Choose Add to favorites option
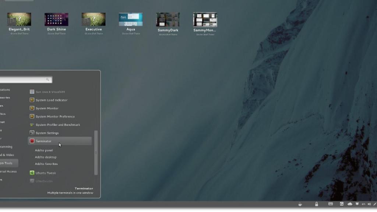The width and height of the screenshot is (377, 212). [46, 164]
